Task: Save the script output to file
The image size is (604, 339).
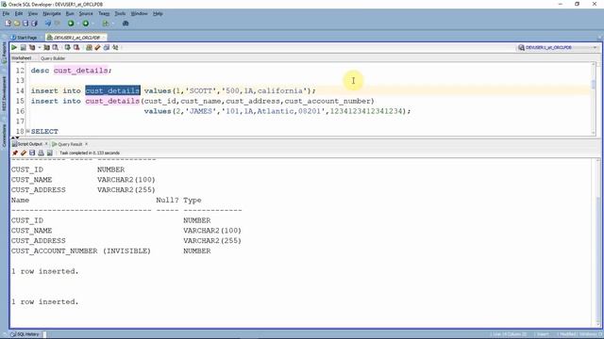Action: (32, 153)
